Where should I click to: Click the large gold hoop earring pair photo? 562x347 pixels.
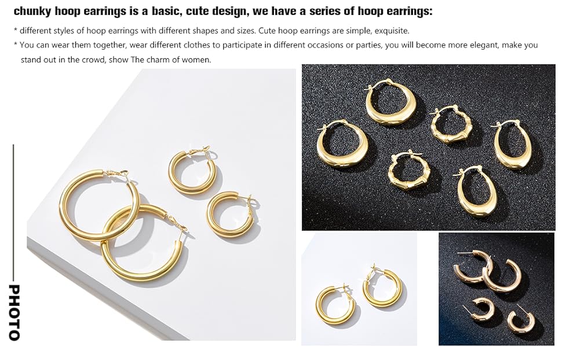(161, 204)
